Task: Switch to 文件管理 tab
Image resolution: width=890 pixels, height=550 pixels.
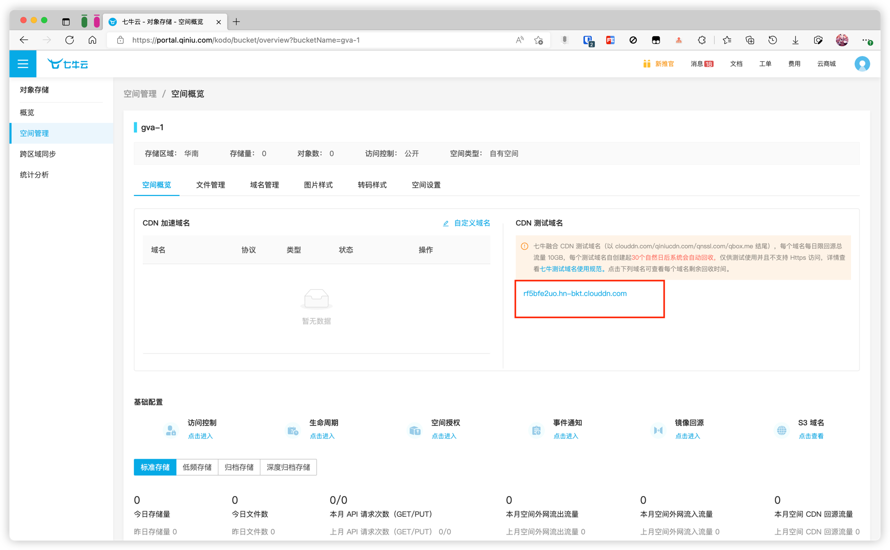Action: (x=210, y=185)
